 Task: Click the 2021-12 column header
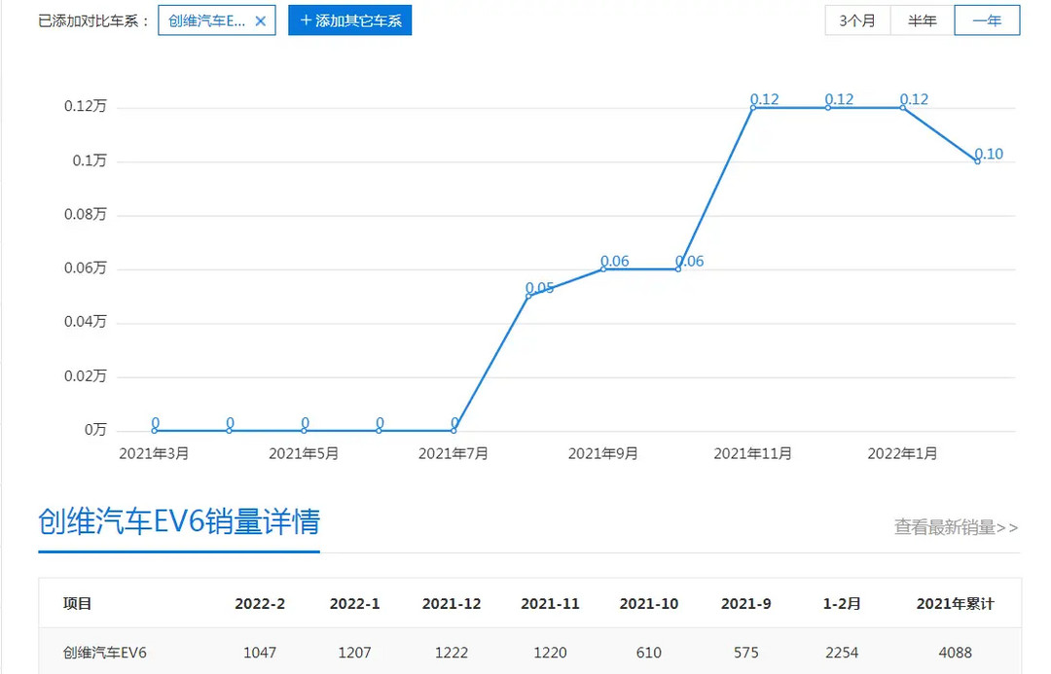click(452, 604)
